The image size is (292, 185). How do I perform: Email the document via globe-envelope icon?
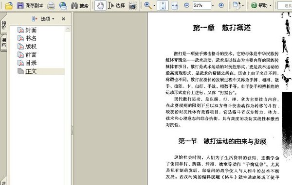click(63, 6)
